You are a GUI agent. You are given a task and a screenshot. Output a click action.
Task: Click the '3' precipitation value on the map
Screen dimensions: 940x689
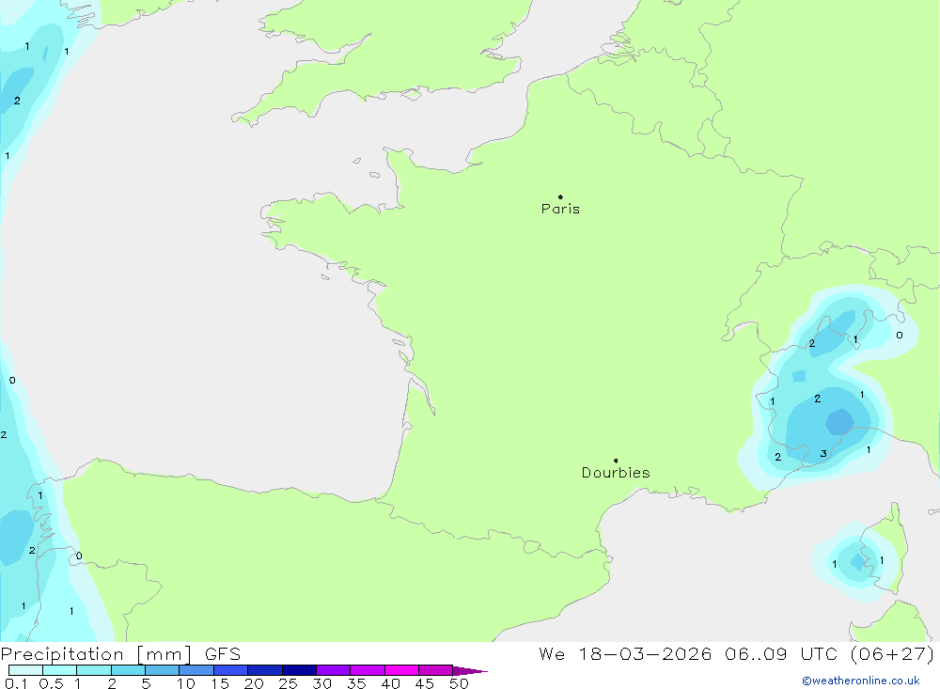coord(823,454)
